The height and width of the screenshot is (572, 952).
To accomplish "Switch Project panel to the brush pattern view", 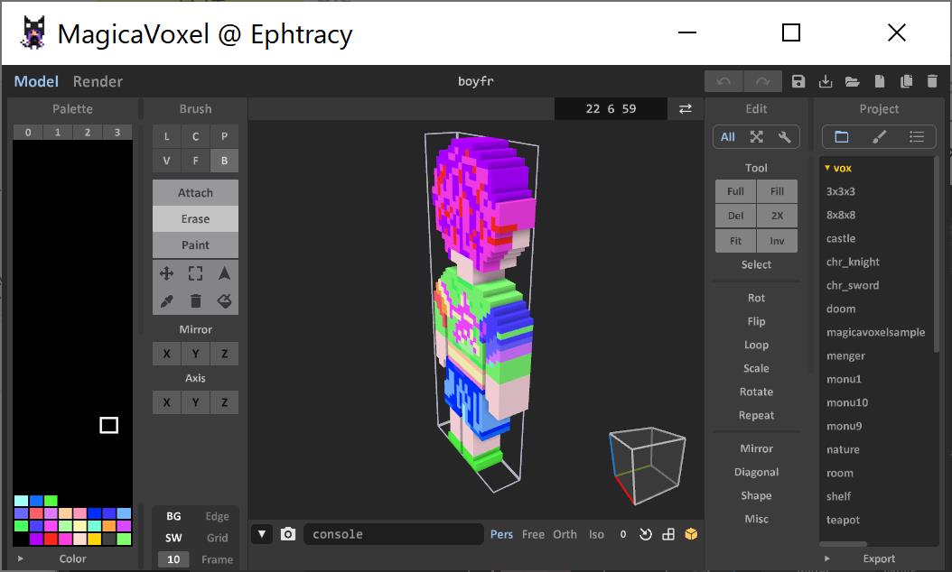I will click(x=879, y=137).
